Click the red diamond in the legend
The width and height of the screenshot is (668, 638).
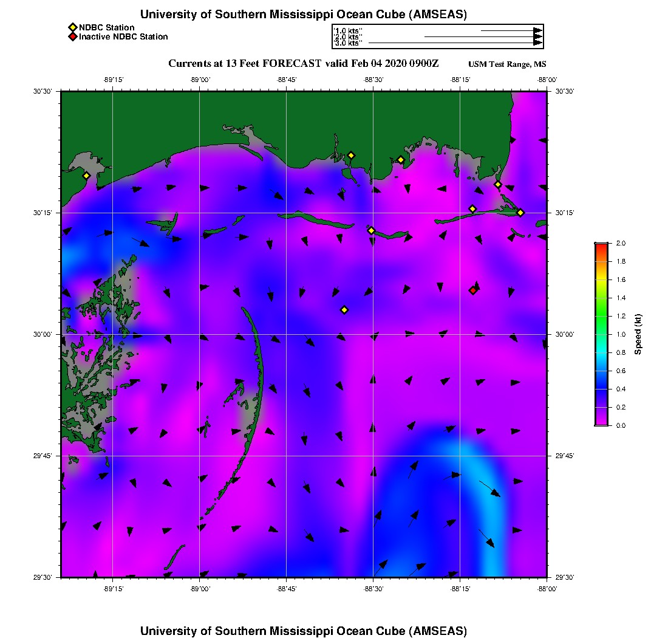point(72,37)
